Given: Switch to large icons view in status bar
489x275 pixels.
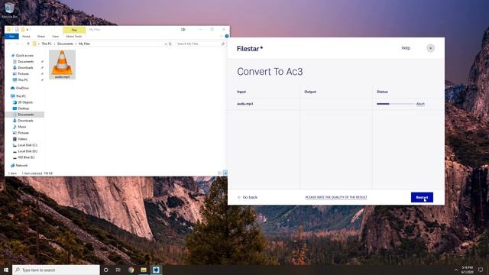Looking at the screenshot, I should pos(225,173).
